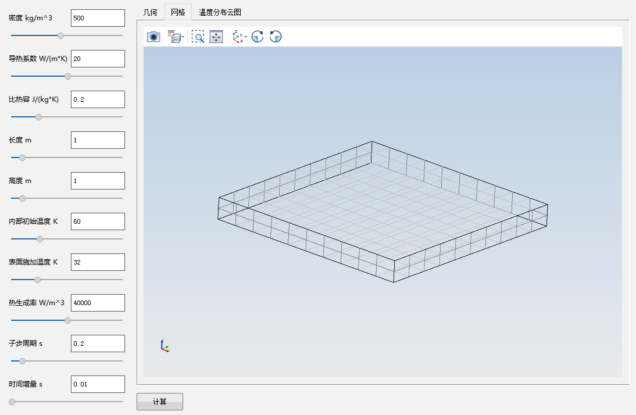The height and width of the screenshot is (415, 636).
Task: Rotate the view counterclockwise
Action: click(276, 37)
